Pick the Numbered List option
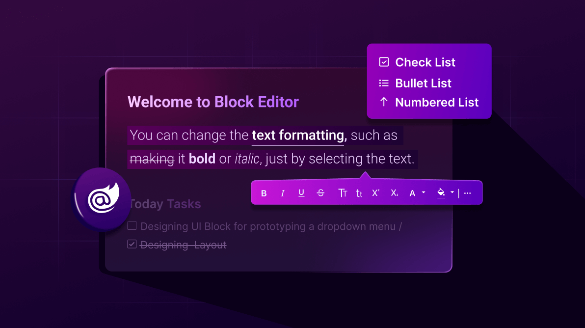Image resolution: width=585 pixels, height=328 pixels. pos(436,103)
